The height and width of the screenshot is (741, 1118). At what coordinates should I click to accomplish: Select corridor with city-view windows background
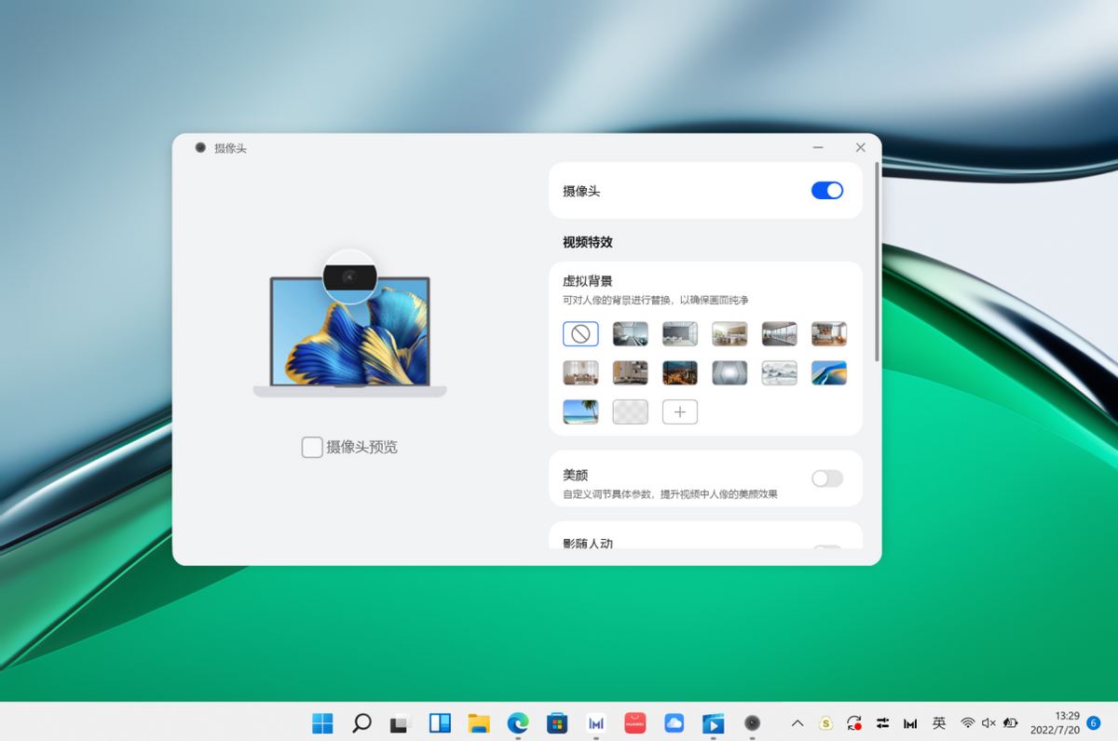pyautogui.click(x=779, y=333)
